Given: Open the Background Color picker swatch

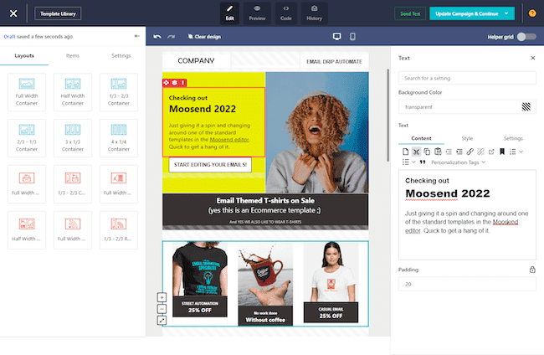Looking at the screenshot, I should click(526, 107).
